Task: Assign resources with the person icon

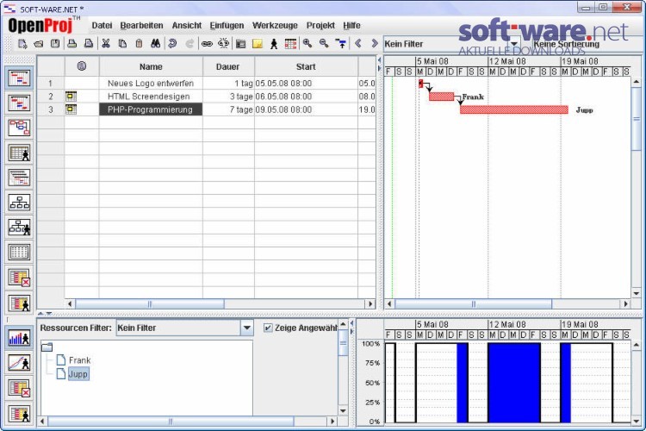Action: coord(274,44)
